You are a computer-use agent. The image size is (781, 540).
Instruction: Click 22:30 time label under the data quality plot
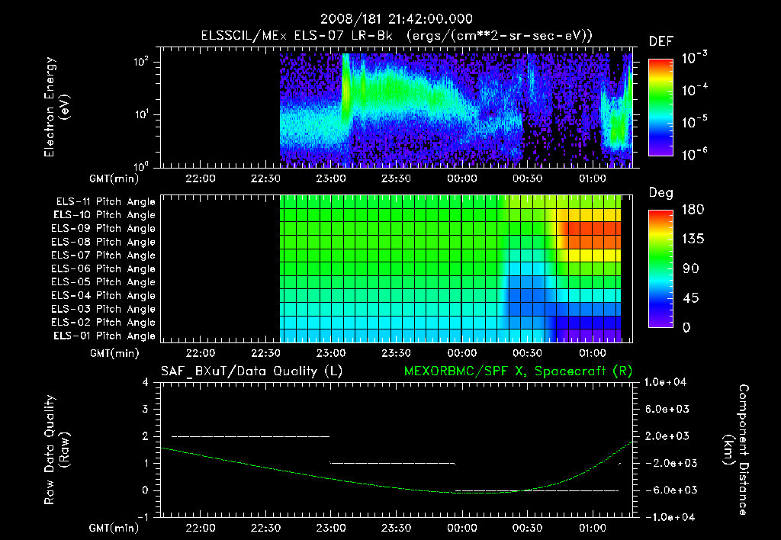(x=265, y=528)
